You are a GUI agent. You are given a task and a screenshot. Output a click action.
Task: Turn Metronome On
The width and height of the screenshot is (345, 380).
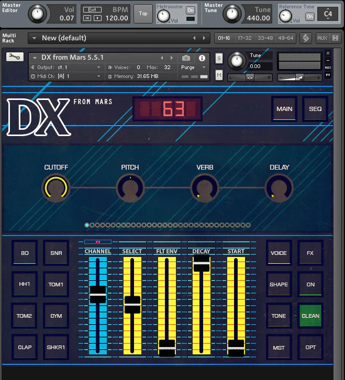pyautogui.click(x=191, y=10)
